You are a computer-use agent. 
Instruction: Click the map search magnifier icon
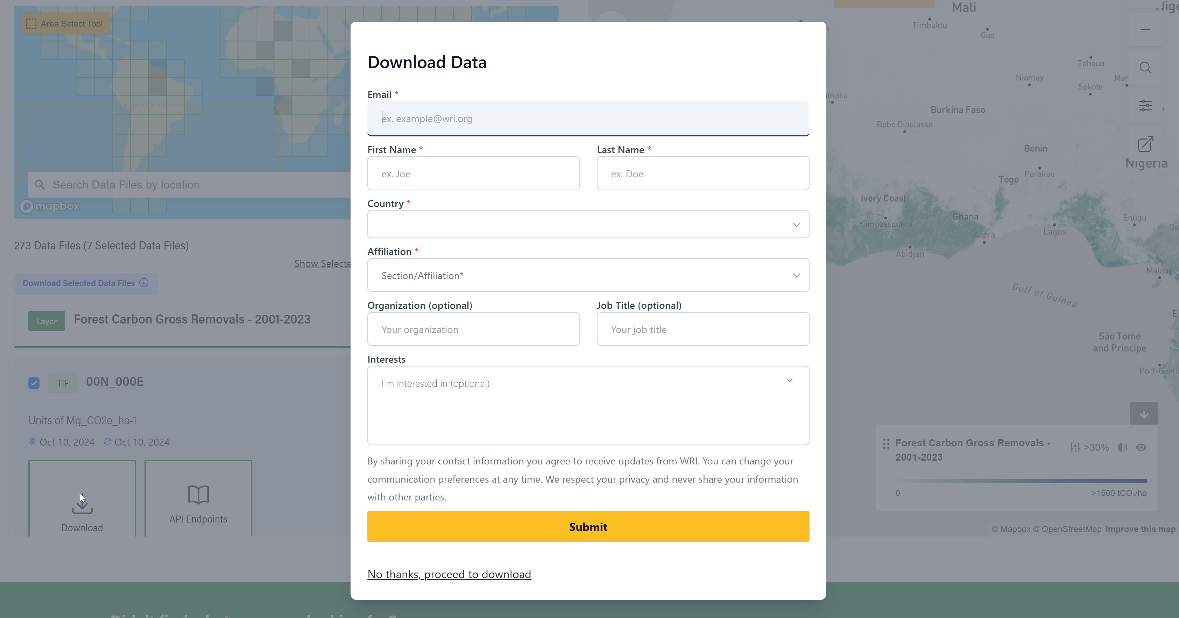[x=1145, y=68]
